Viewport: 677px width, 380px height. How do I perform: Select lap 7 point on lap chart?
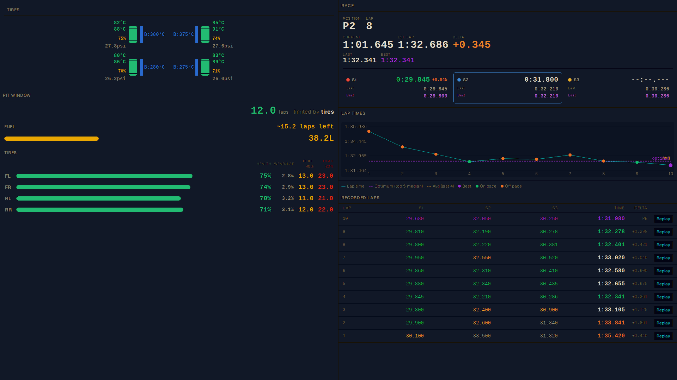tap(570, 155)
